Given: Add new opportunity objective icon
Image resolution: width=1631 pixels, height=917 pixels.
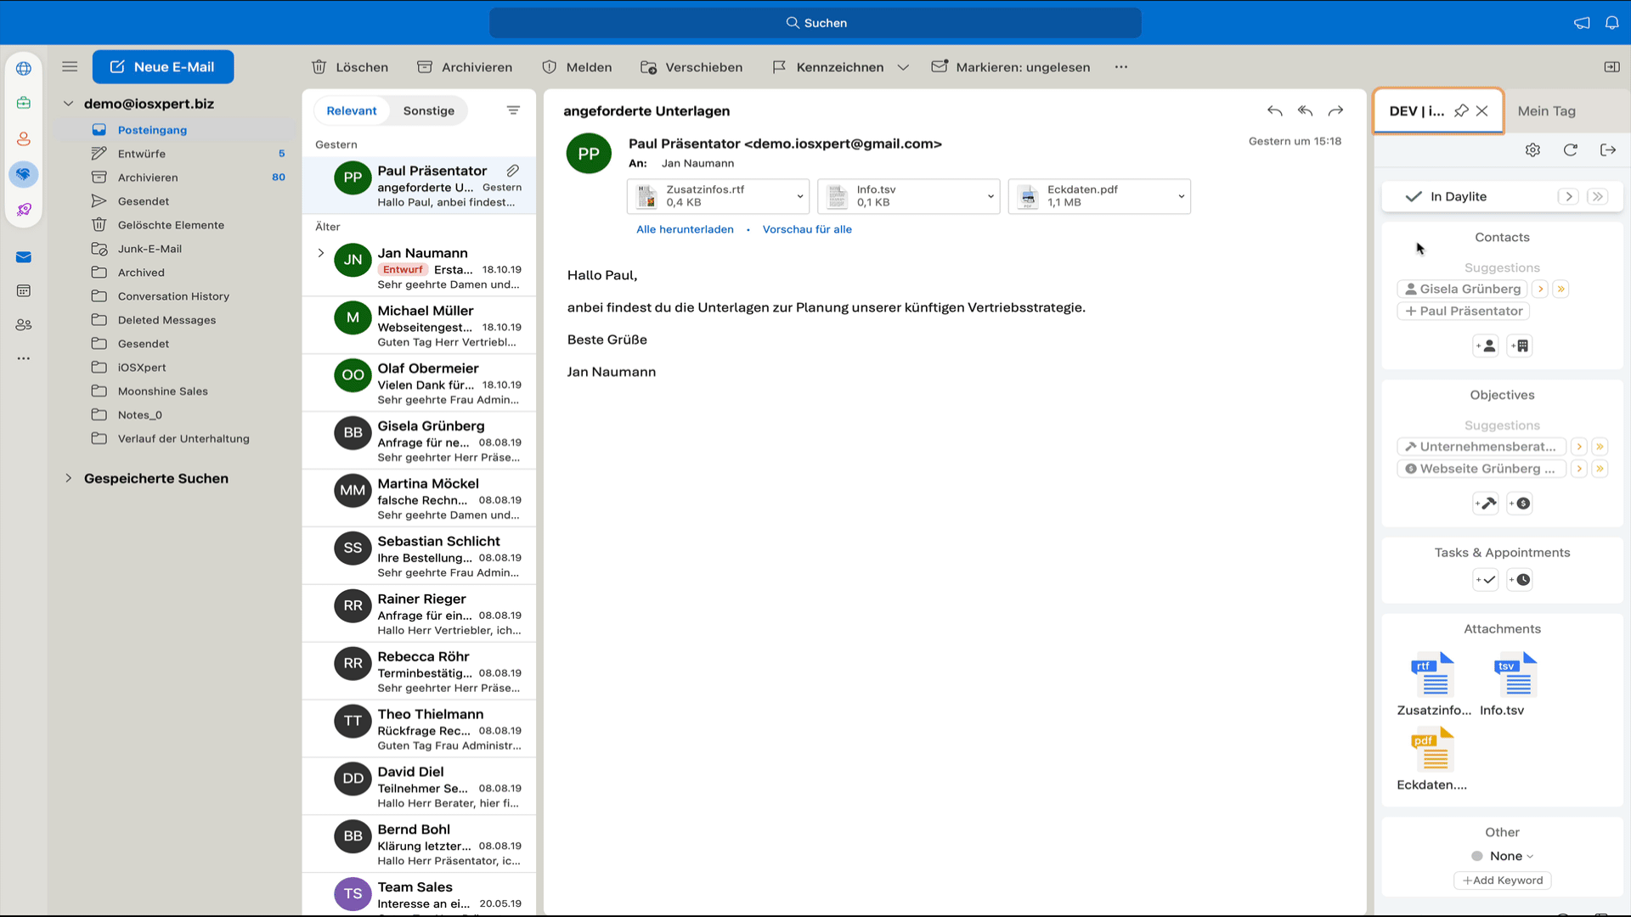Looking at the screenshot, I should point(1520,504).
